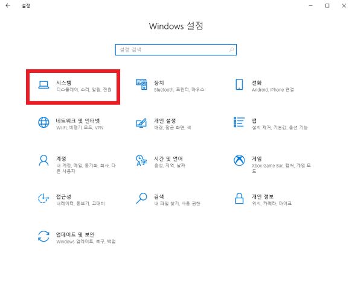Click the '위치, 카메라, 마이크' description
The height and width of the screenshot is (291, 352).
[x=272, y=204]
